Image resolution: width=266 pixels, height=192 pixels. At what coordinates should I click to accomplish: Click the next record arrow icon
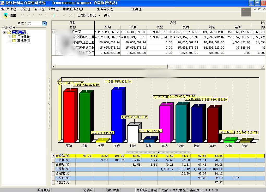click(x=34, y=15)
